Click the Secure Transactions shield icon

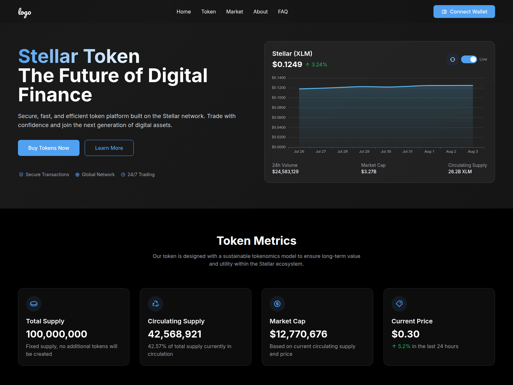(x=21, y=175)
